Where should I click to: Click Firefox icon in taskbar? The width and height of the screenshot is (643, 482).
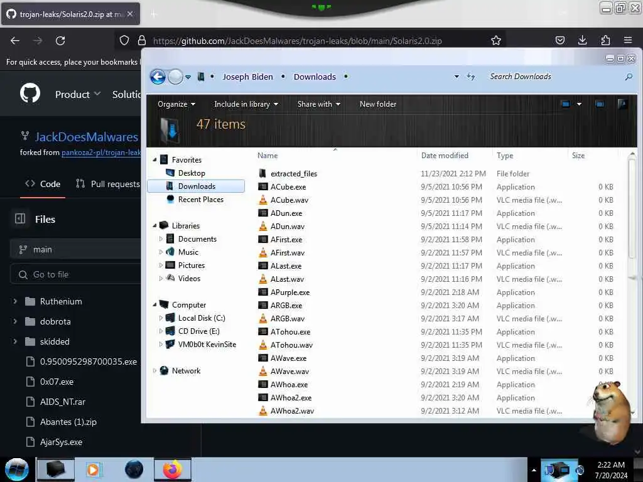click(173, 469)
